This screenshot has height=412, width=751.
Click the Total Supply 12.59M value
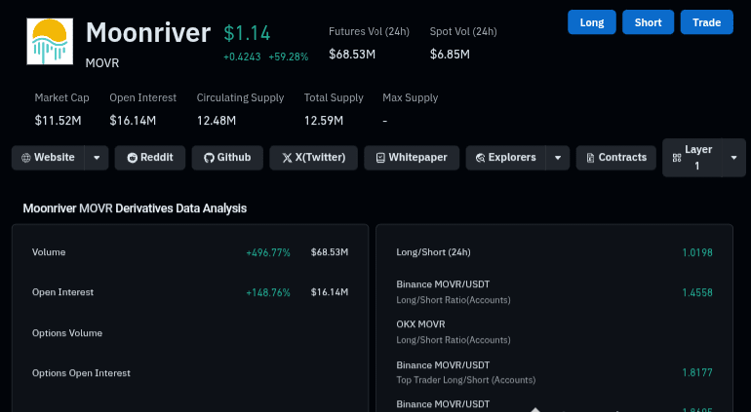324,121
